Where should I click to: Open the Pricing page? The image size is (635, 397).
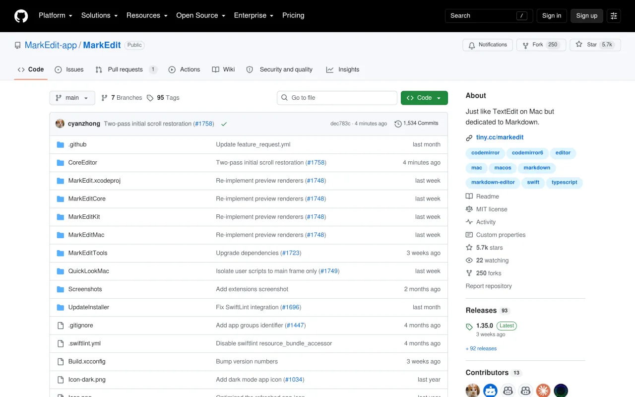coord(293,15)
